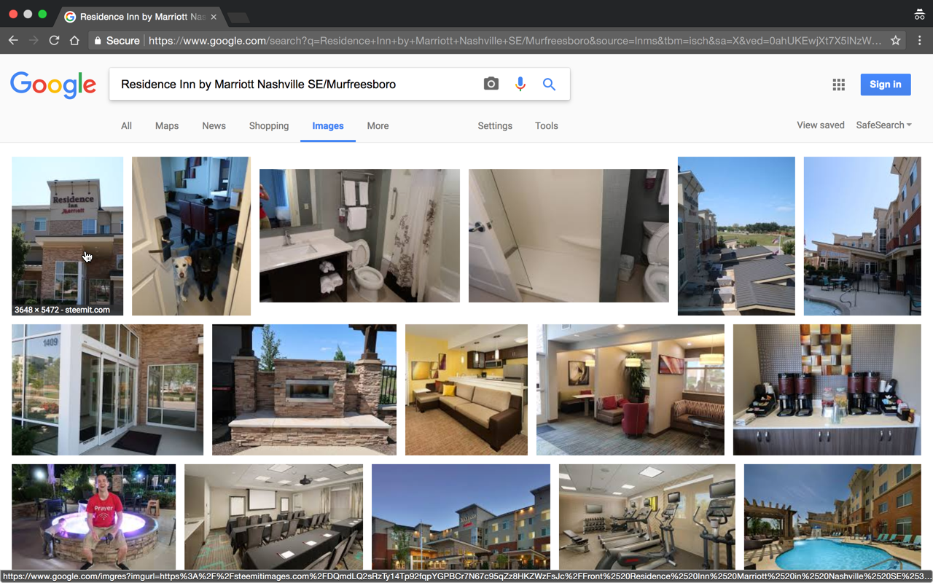This screenshot has width=933, height=583.
Task: Bookmark this page with the star icon
Action: point(896,41)
